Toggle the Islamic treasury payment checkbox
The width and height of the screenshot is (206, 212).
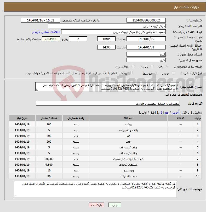[131, 73]
